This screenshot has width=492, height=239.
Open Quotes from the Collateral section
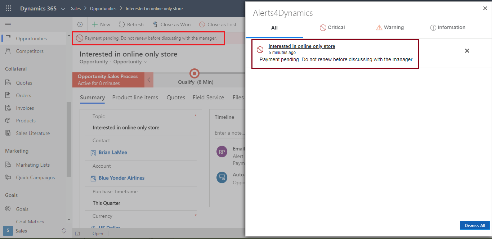pos(23,82)
